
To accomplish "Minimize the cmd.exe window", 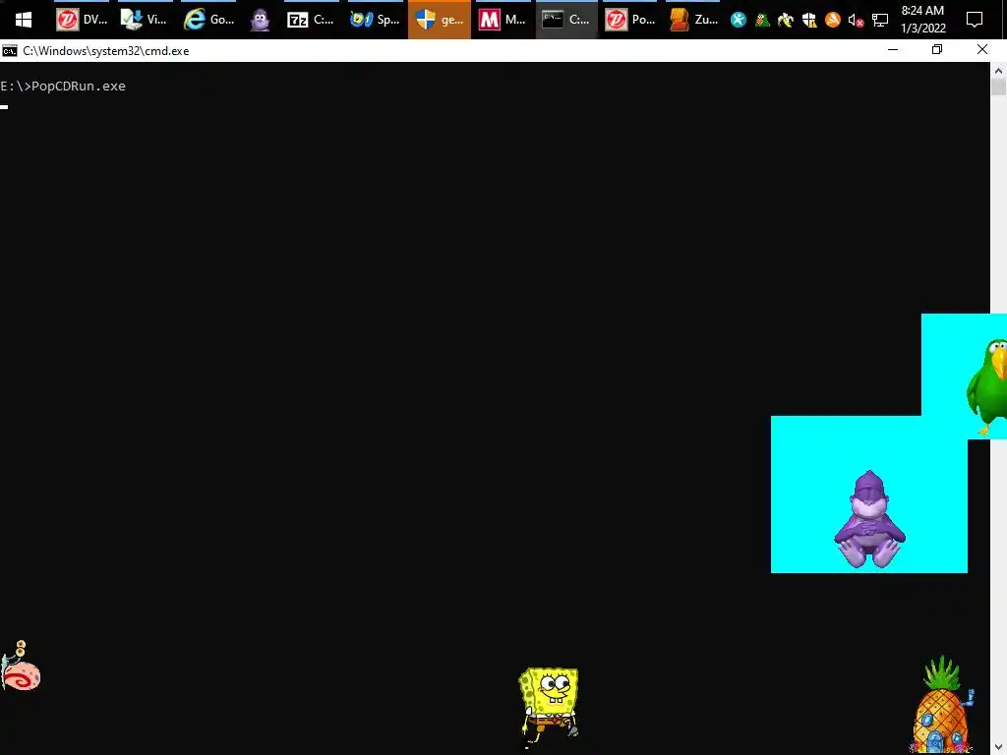I will pyautogui.click(x=893, y=50).
